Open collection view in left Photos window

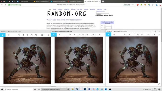coord(3,35)
